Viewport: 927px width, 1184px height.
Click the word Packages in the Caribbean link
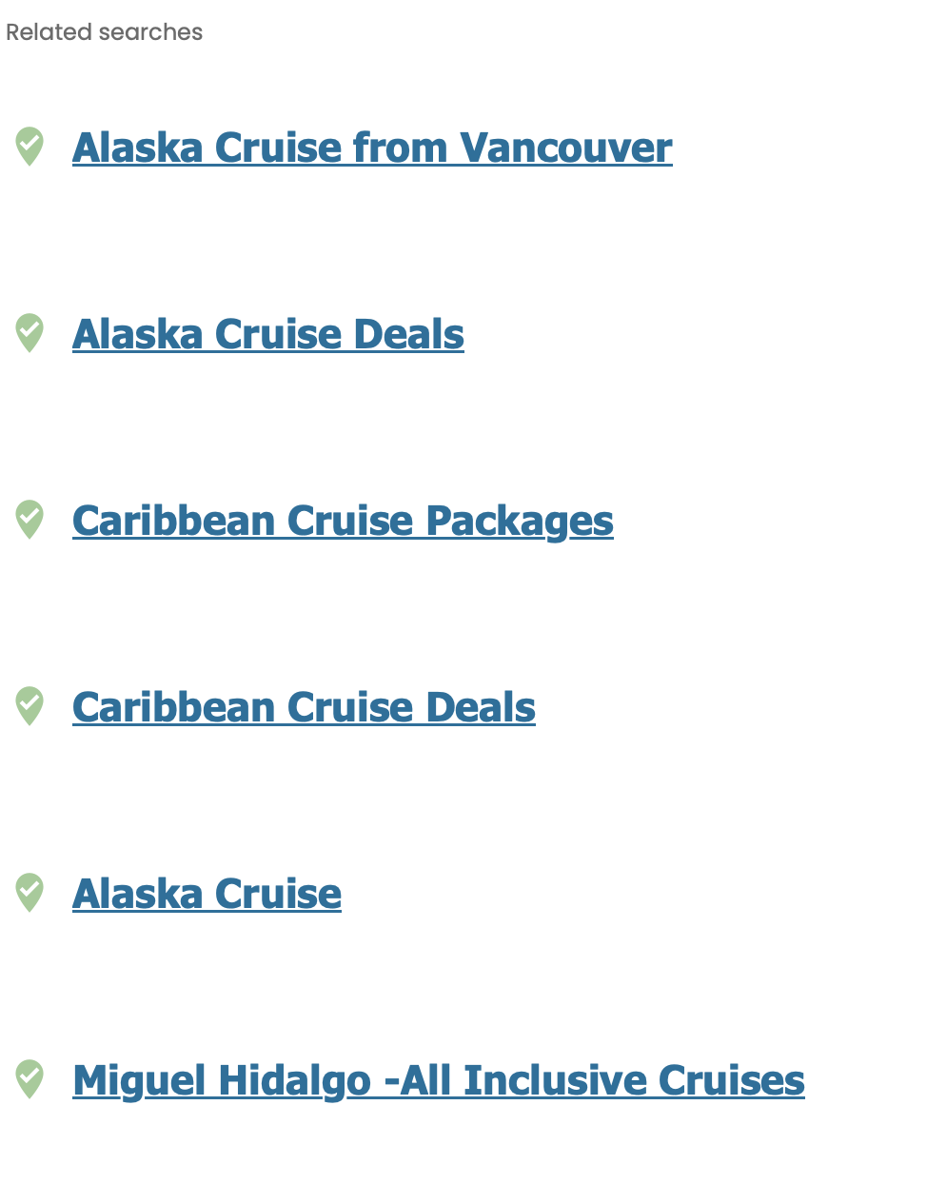[519, 522]
